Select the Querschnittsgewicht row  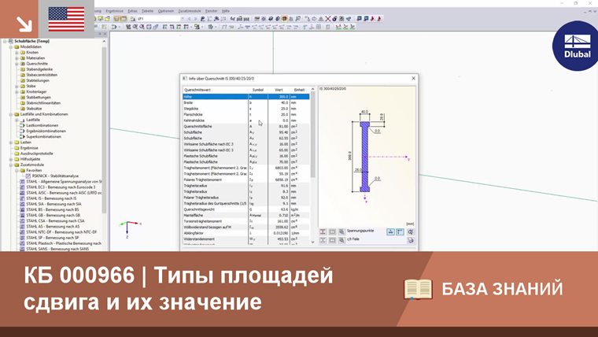tap(246, 209)
